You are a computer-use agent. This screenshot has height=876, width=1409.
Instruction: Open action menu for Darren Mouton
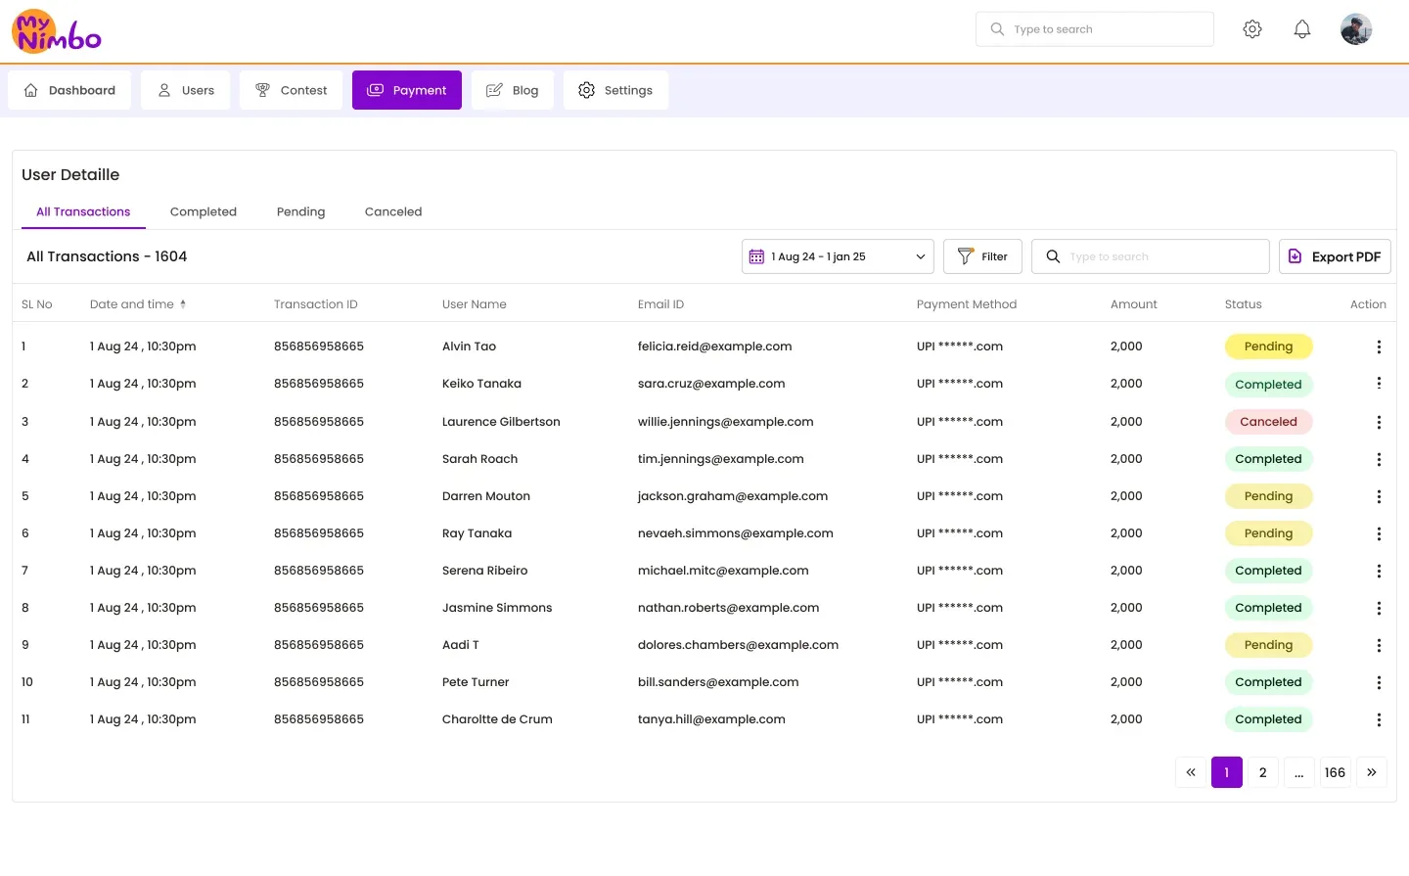pos(1379,496)
